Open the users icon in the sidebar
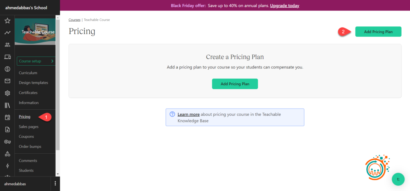Image resolution: width=410 pixels, height=191 pixels. pyautogui.click(x=7, y=45)
